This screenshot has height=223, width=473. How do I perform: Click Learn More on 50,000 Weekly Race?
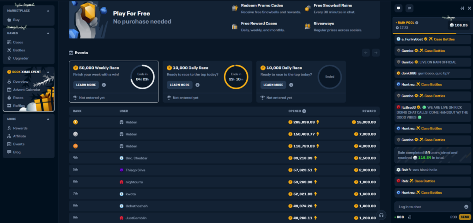[x=85, y=85]
